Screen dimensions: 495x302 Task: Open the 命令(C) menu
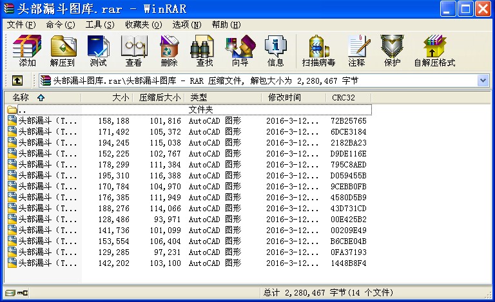61,24
